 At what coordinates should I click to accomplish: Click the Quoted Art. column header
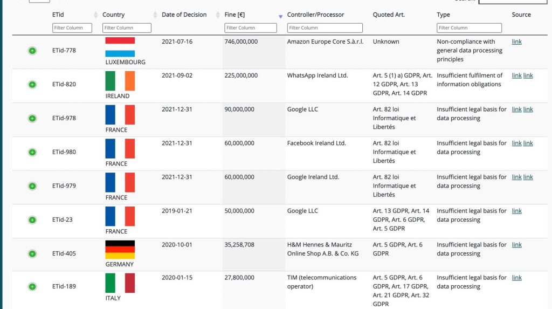point(389,15)
